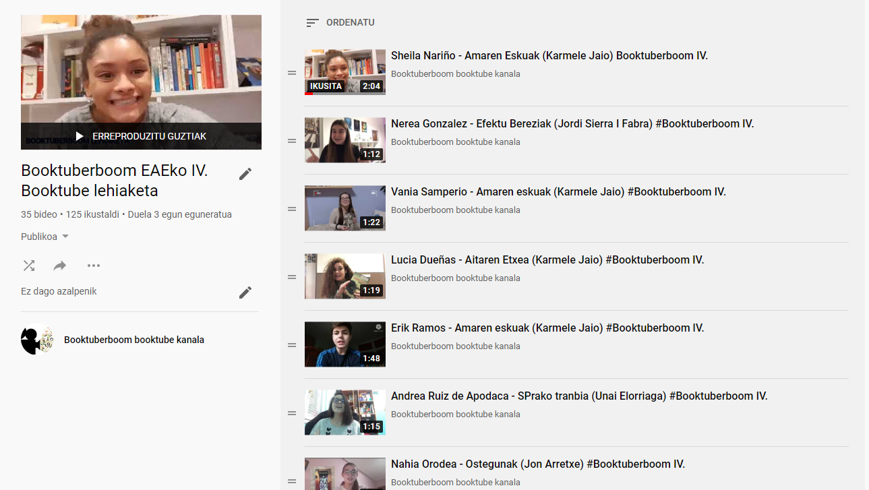Grab the reorder handle for Lucia Dueñas video
This screenshot has width=869, height=490.
pos(292,277)
